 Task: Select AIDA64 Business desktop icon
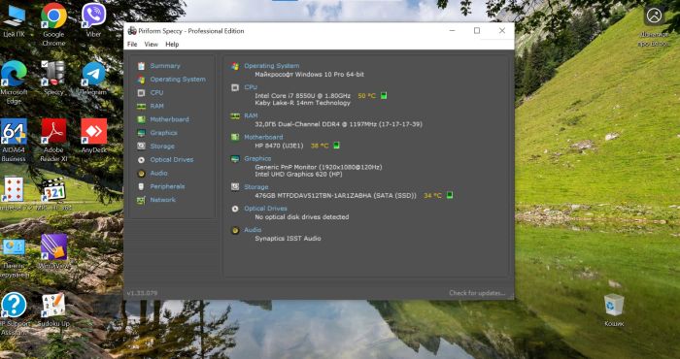click(14, 141)
